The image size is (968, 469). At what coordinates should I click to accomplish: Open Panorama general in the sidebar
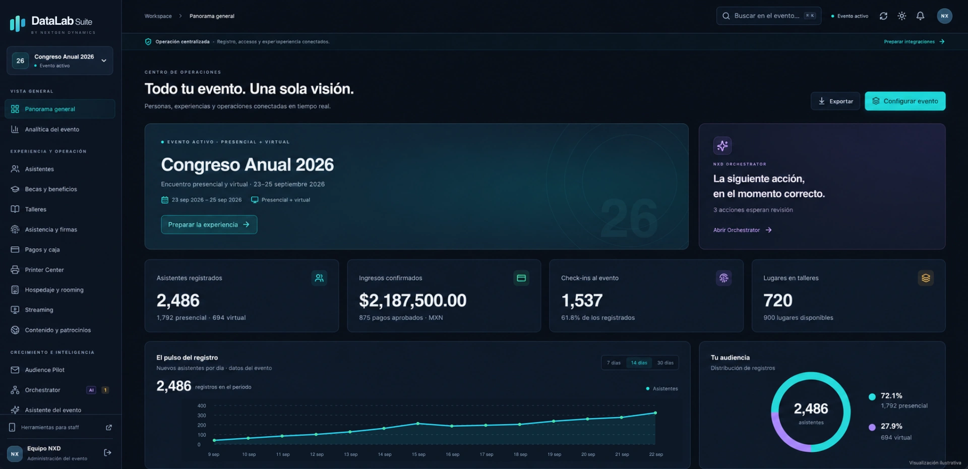[60, 109]
